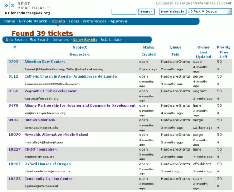The image size is (234, 192).
Task: Open the Preferences link at top right
Action: [204, 3]
